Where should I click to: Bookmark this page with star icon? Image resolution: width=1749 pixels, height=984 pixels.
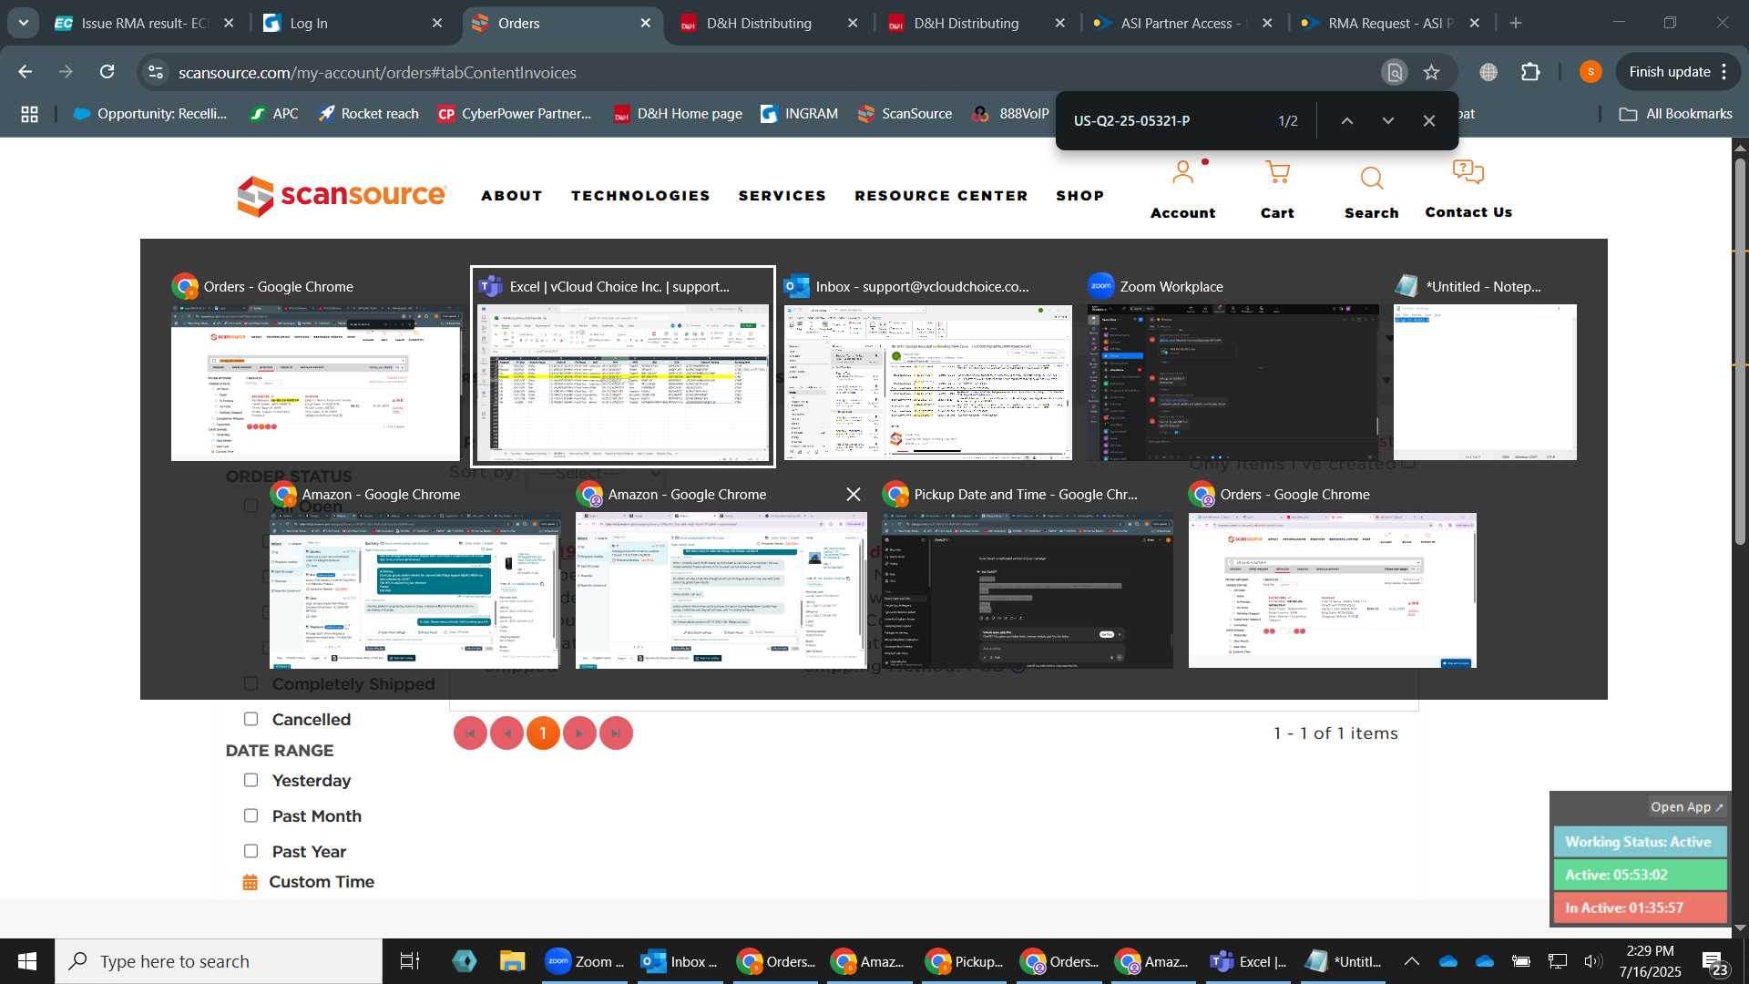click(x=1432, y=72)
